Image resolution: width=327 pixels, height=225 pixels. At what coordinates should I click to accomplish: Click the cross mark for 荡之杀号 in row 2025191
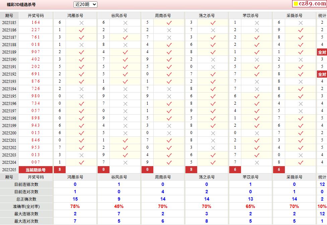click(213, 67)
